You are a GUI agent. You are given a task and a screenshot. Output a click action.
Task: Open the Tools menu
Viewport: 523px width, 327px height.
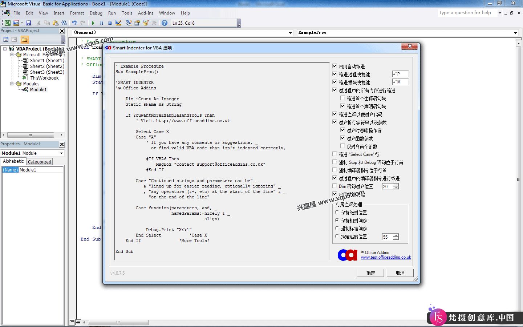coord(127,13)
